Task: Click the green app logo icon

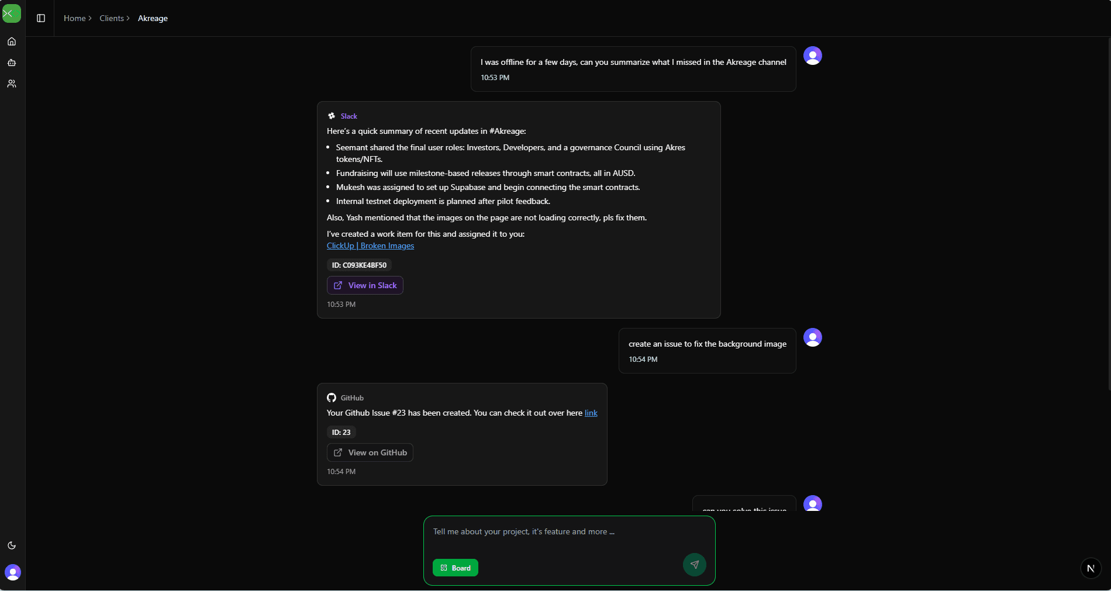Action: 11,13
